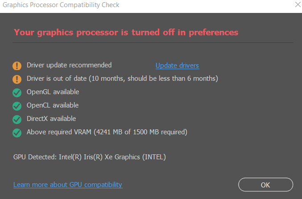The height and width of the screenshot is (199, 302).
Task: Follow the Learn more about GPU compatibility link
Action: click(68, 185)
